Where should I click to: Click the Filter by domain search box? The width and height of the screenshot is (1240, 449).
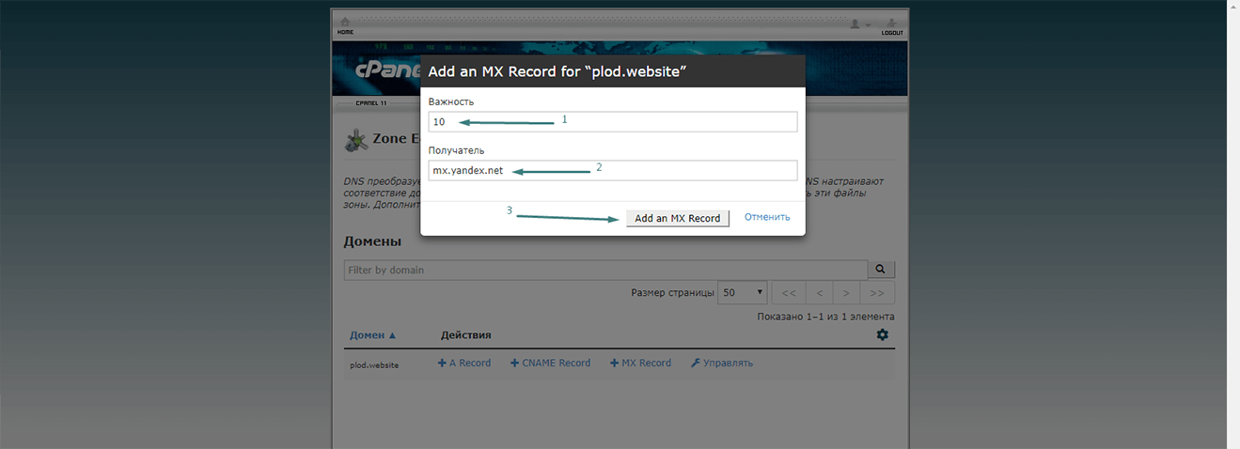[604, 270]
